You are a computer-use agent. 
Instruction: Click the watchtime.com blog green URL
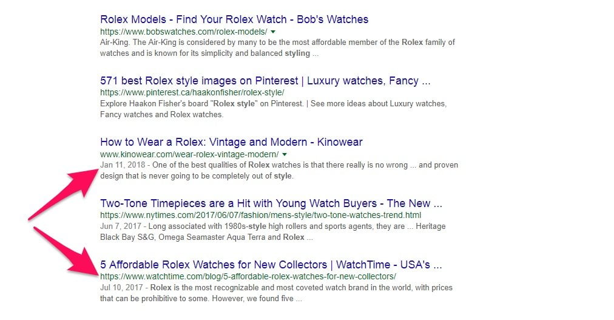coord(248,276)
